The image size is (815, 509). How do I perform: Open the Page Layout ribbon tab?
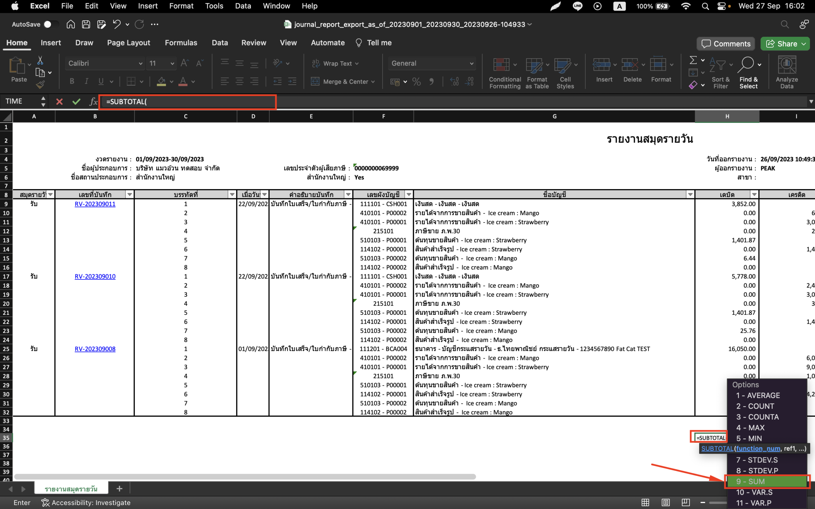(x=129, y=43)
